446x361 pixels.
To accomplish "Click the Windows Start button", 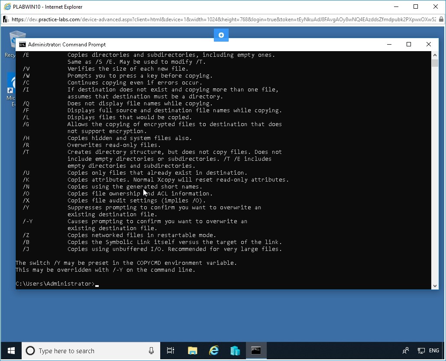I will 11,351.
